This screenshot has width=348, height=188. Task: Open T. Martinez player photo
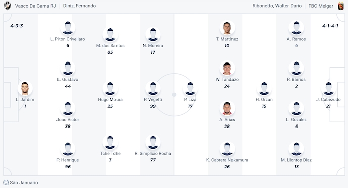227,28
